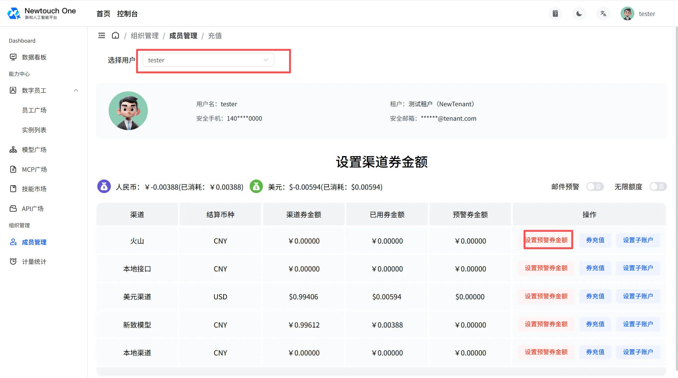The width and height of the screenshot is (678, 378).
Task: Click the tester username in header
Action: 647,14
